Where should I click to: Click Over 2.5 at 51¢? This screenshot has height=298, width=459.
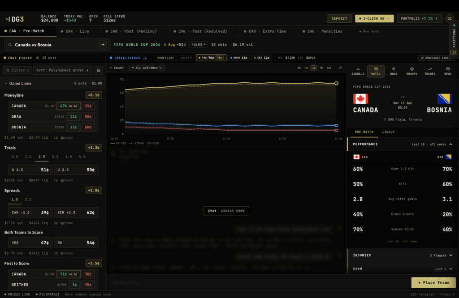point(30,170)
